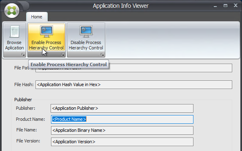Click the "File Hash:" label
The width and height of the screenshot is (242, 151).
coord(24,84)
